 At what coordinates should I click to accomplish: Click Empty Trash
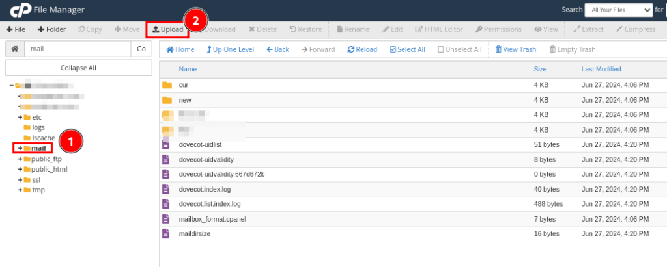coord(572,49)
